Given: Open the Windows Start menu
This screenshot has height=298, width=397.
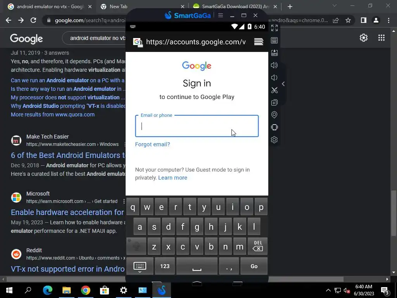Looking at the screenshot, I should coord(9,290).
